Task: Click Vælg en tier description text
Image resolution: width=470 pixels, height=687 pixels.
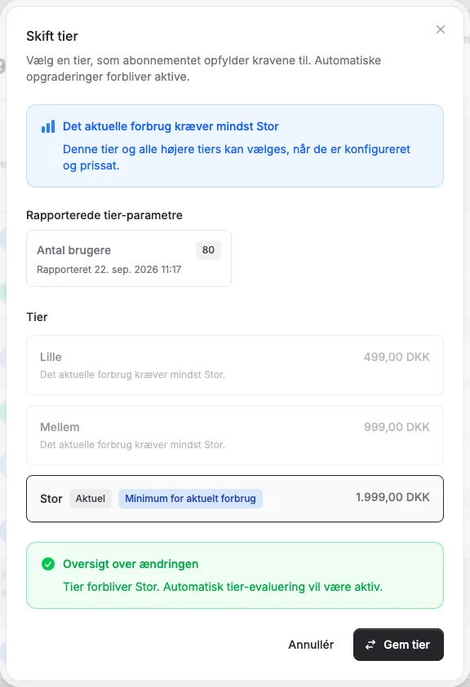Action: [x=204, y=68]
